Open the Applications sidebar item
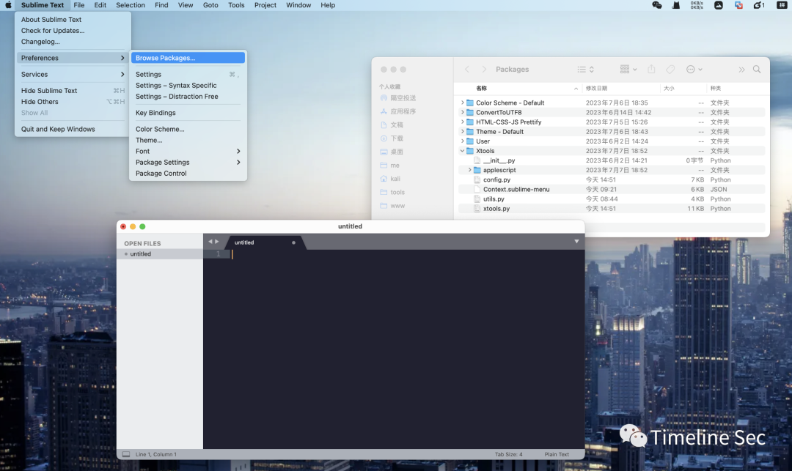Image resolution: width=792 pixels, height=471 pixels. [x=398, y=111]
